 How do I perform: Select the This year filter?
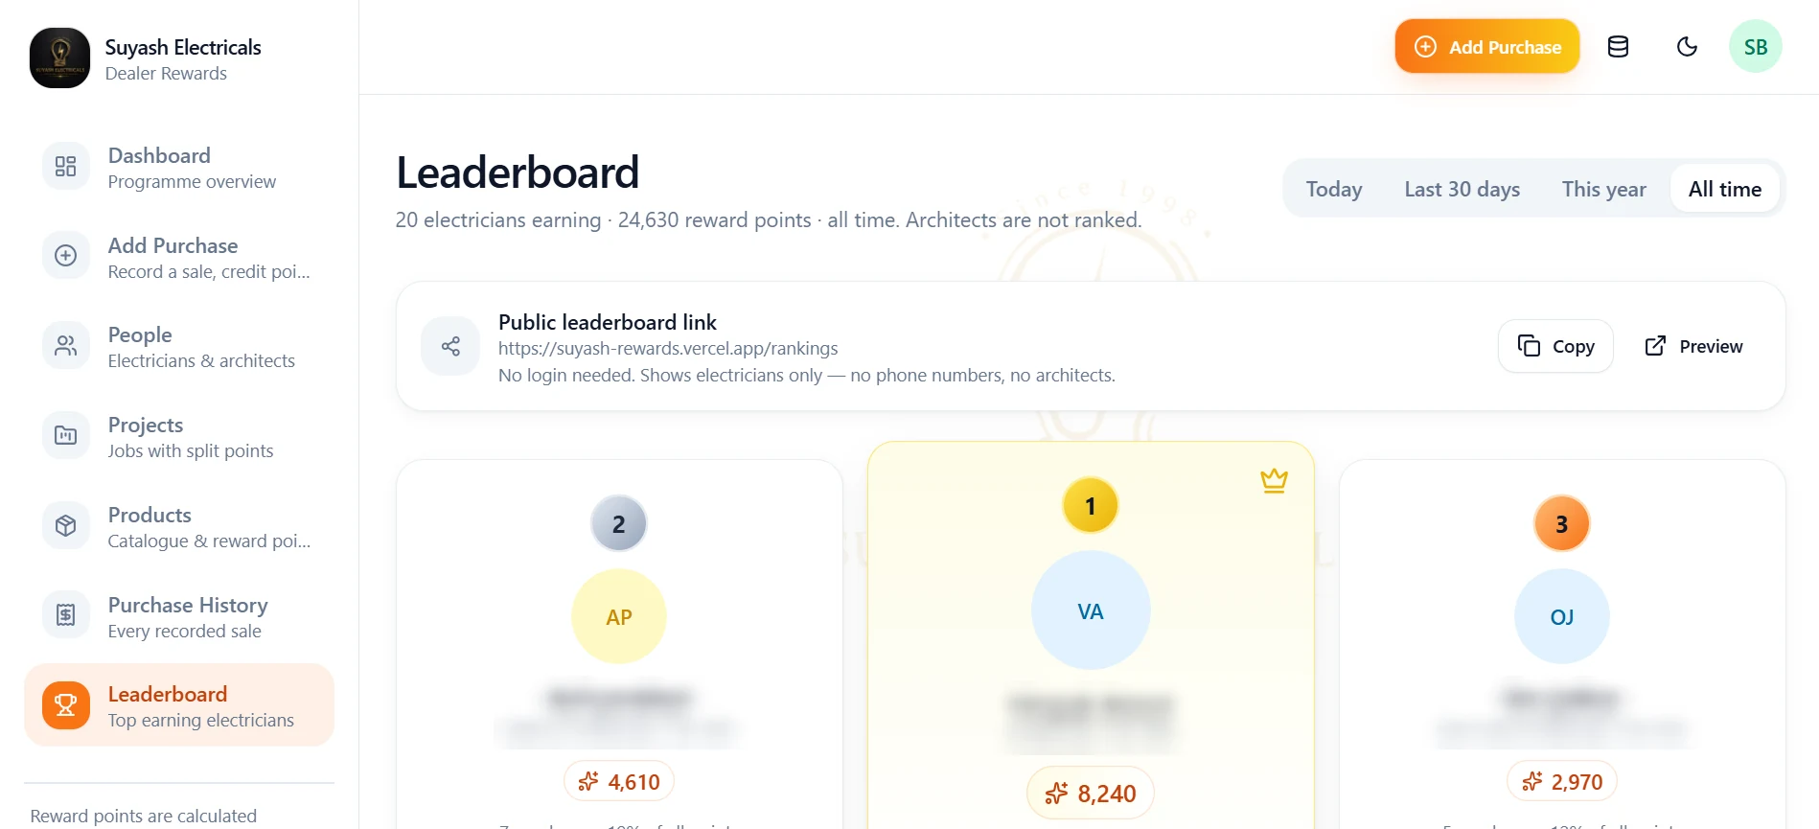[1603, 189]
